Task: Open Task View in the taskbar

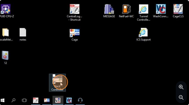Action: 24,100
